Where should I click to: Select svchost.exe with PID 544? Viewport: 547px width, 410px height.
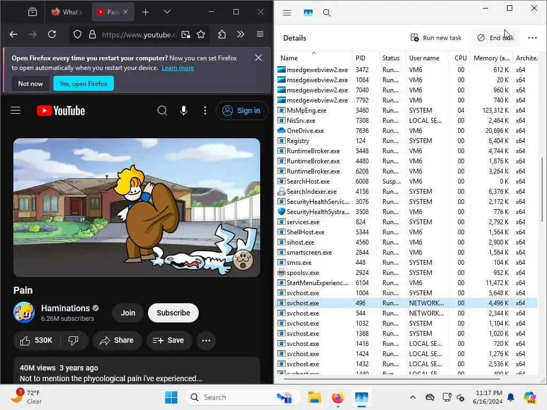(407, 313)
